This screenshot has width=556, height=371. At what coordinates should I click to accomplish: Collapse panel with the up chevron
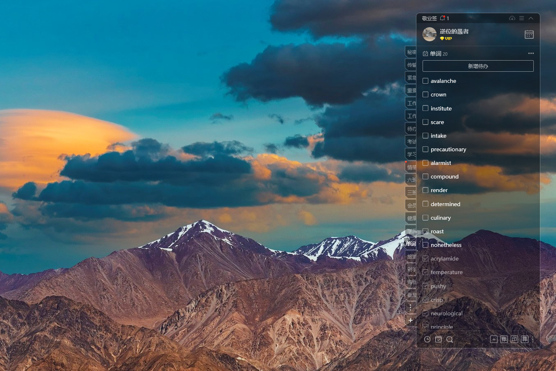(531, 18)
